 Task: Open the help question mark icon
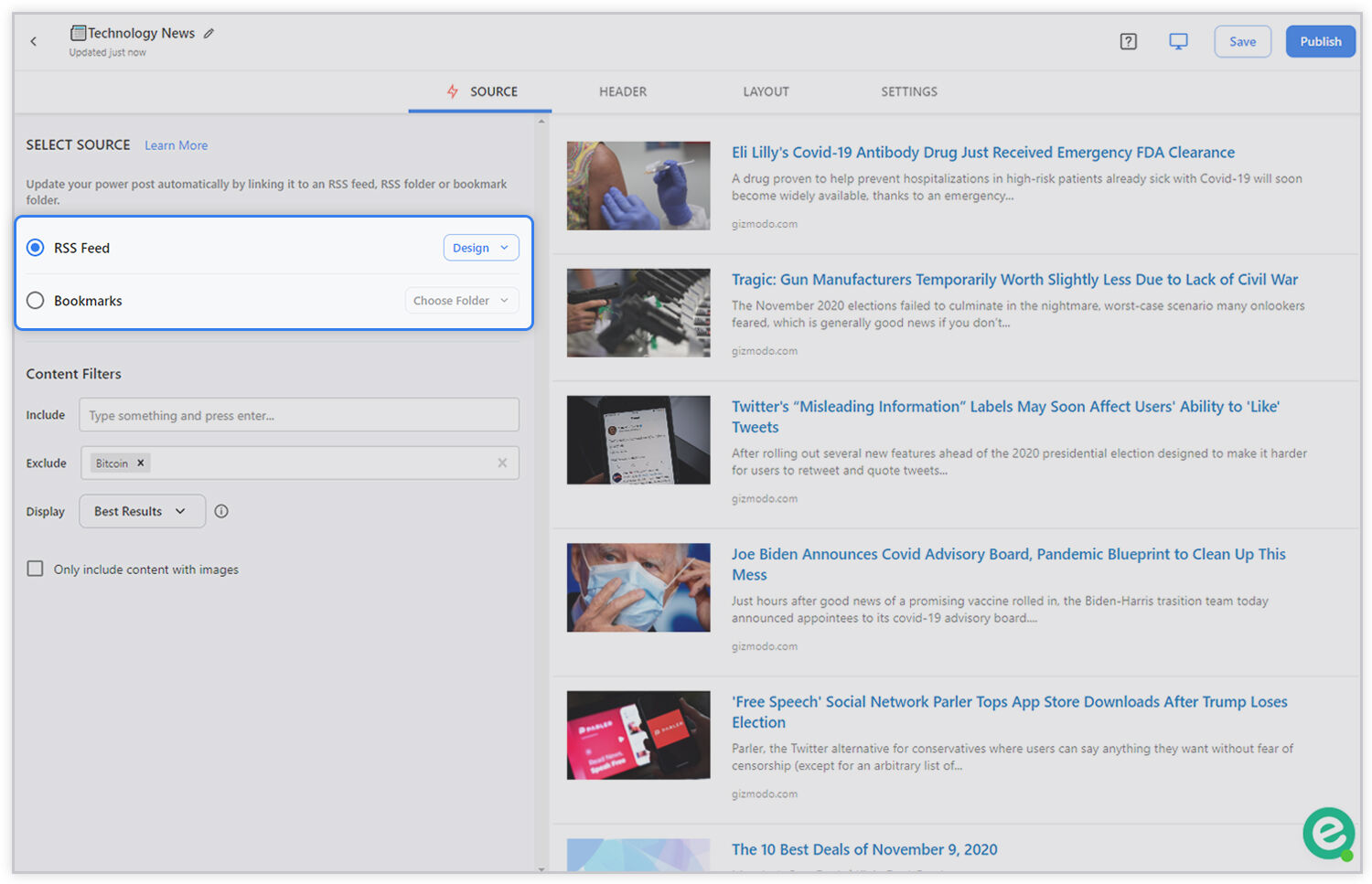click(x=1128, y=41)
